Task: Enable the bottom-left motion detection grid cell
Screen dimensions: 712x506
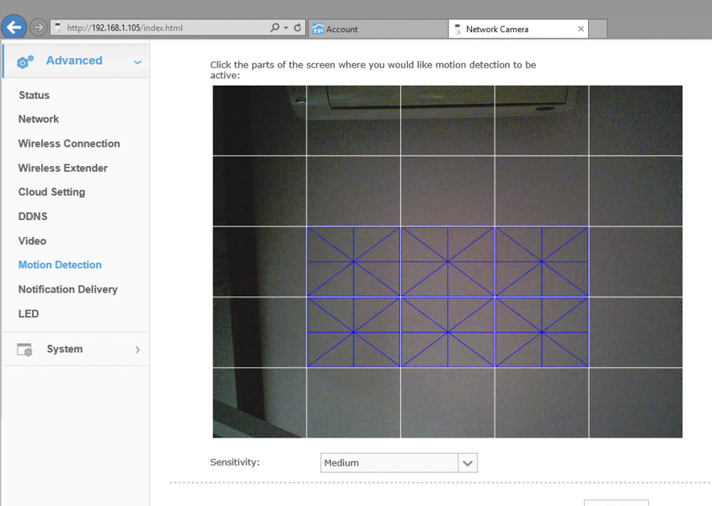Action: coord(260,403)
